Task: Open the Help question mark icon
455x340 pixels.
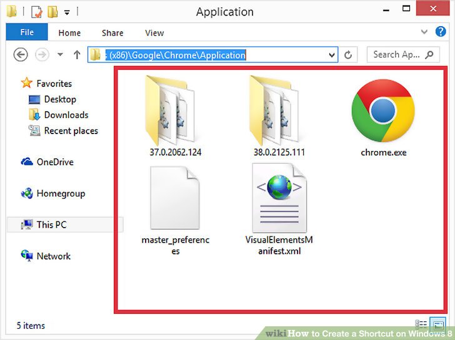Action: pyautogui.click(x=441, y=31)
